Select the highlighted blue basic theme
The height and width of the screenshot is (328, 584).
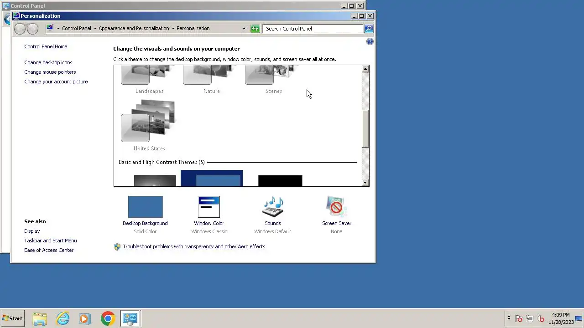tap(212, 179)
